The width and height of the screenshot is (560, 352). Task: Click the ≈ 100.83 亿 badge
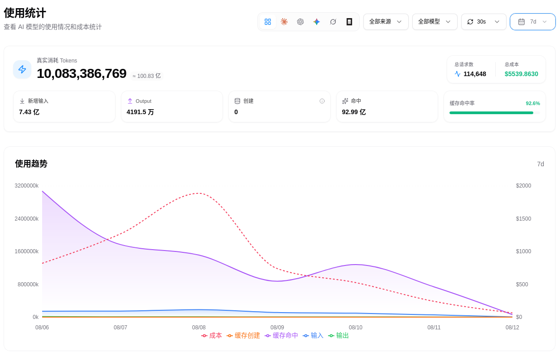146,76
